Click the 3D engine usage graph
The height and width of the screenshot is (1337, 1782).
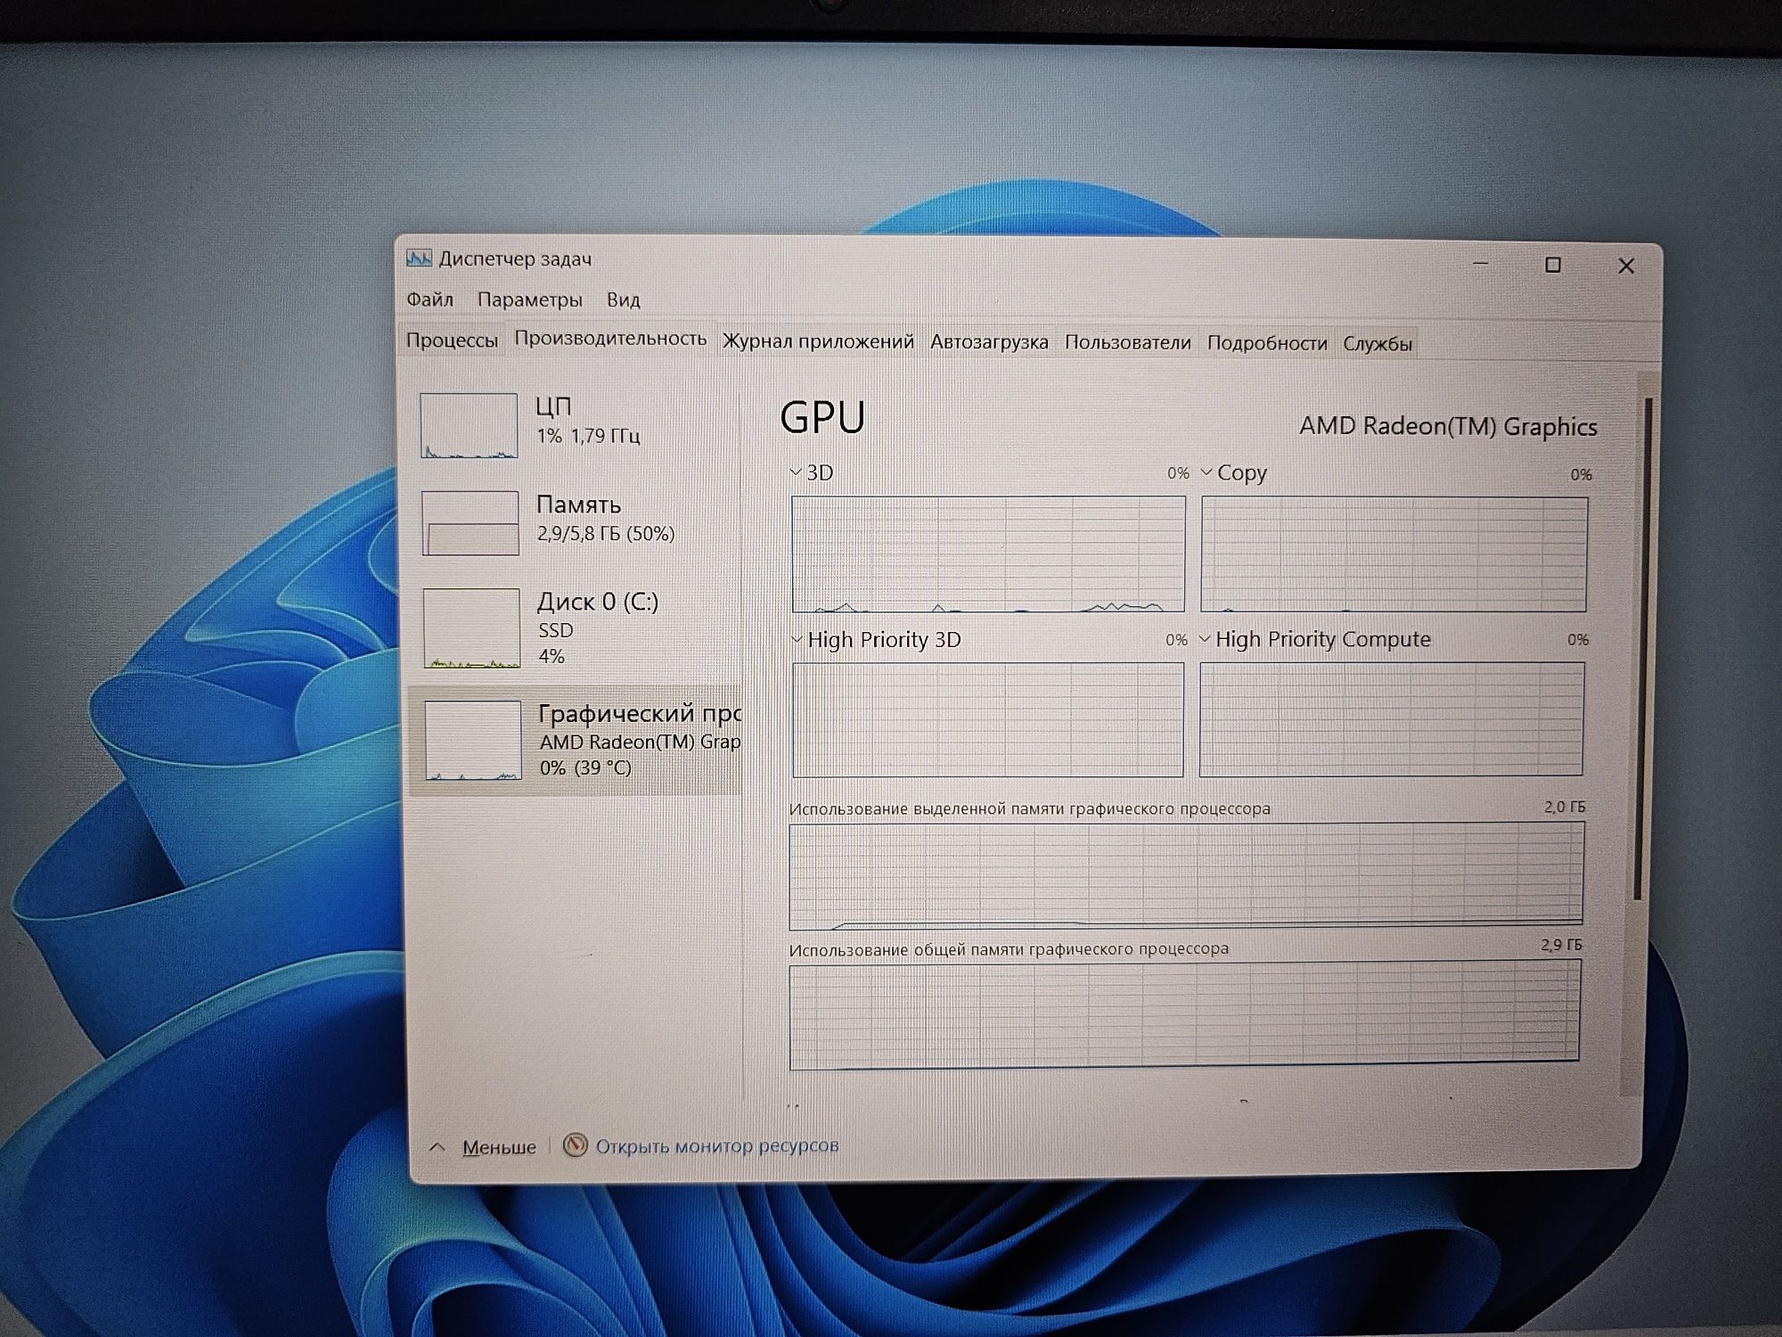pos(988,554)
